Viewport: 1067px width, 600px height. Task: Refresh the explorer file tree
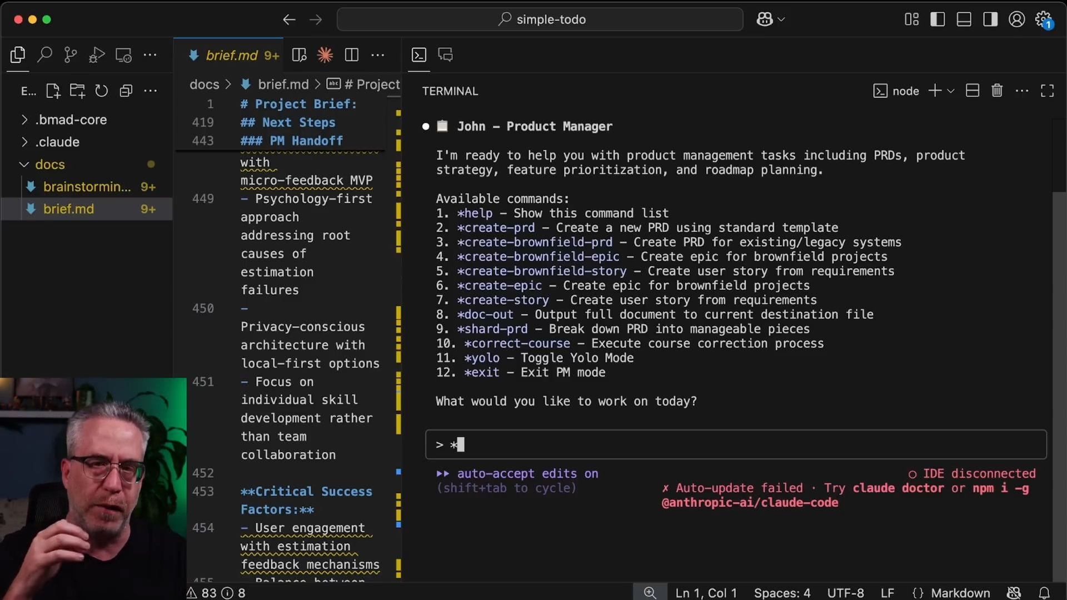click(101, 91)
